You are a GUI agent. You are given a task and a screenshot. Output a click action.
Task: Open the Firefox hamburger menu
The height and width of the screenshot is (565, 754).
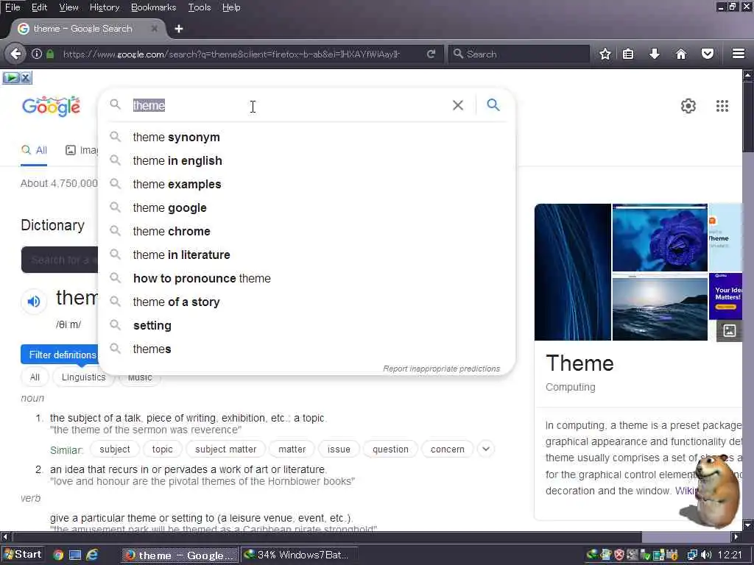pos(739,54)
